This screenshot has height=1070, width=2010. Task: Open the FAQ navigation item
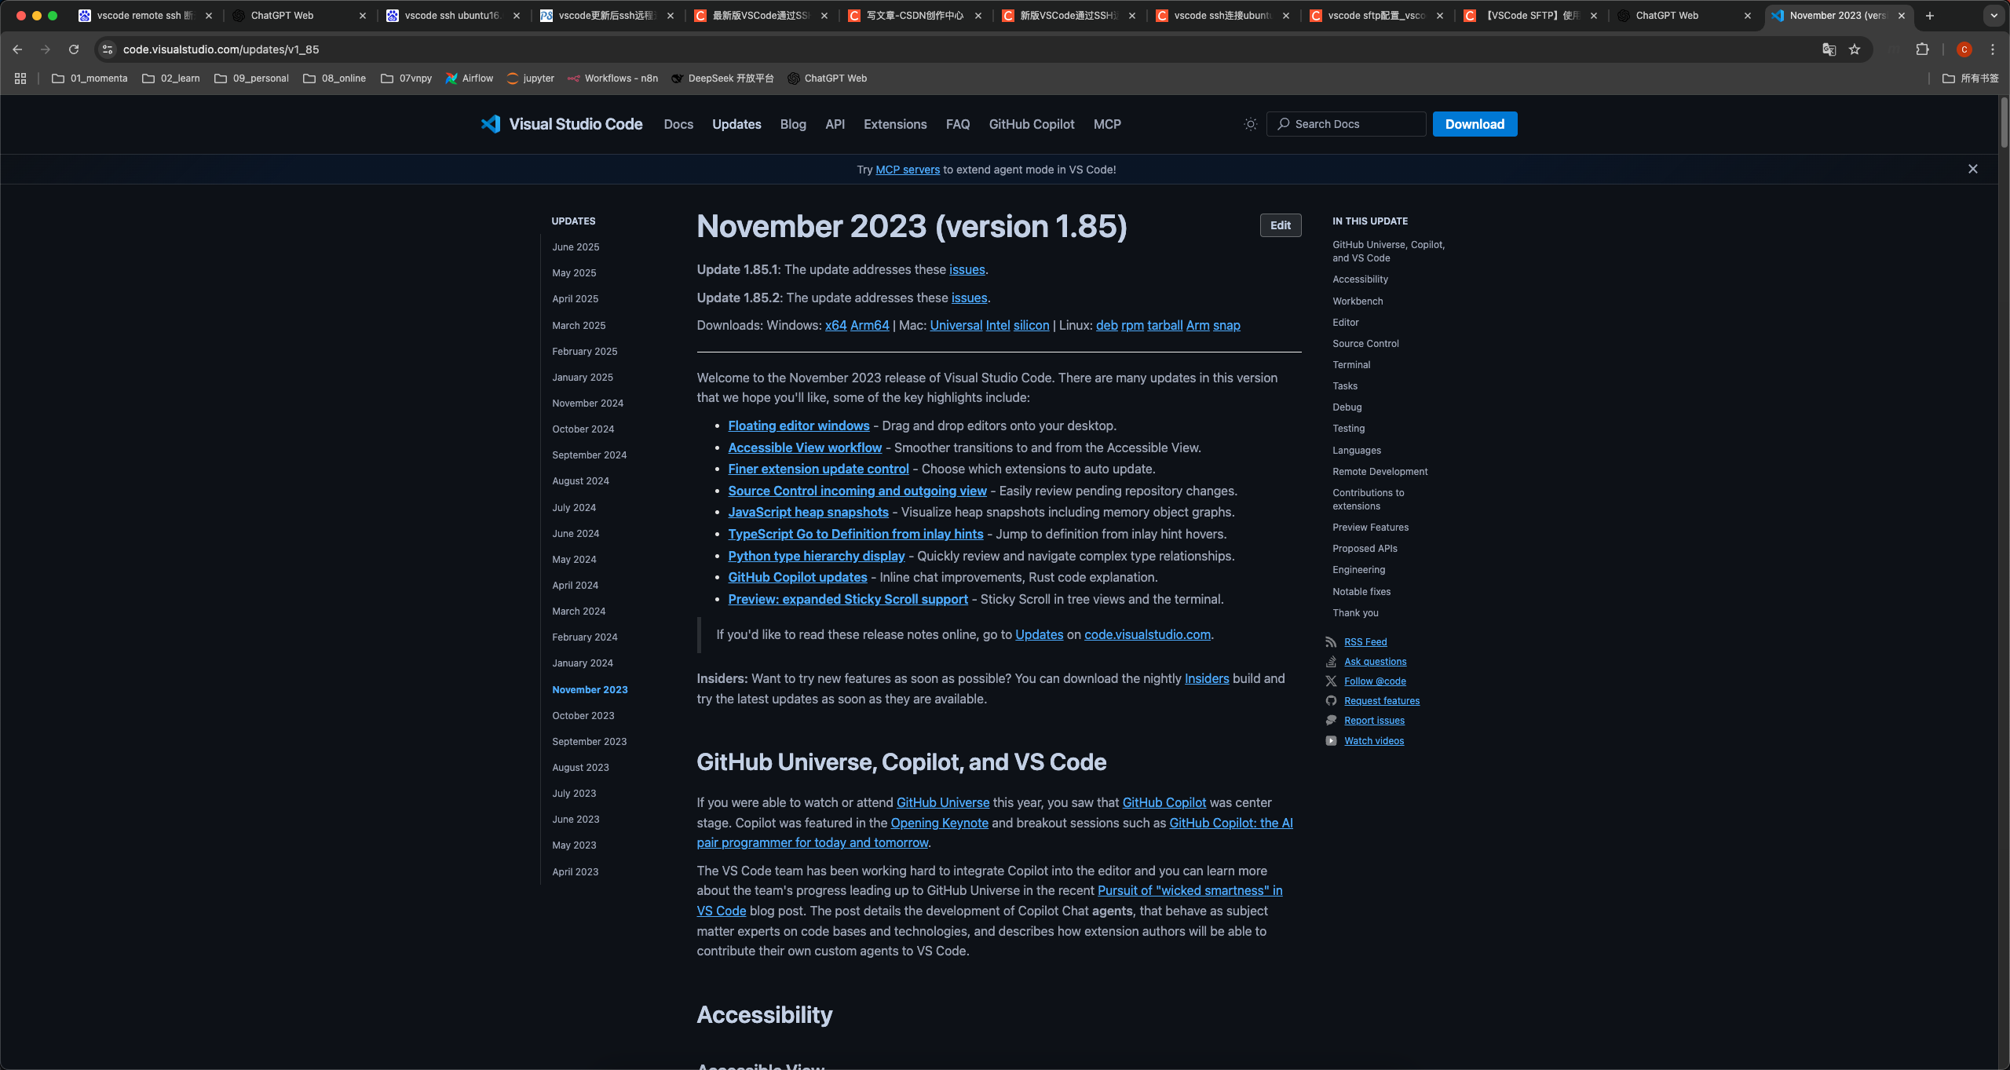(958, 124)
